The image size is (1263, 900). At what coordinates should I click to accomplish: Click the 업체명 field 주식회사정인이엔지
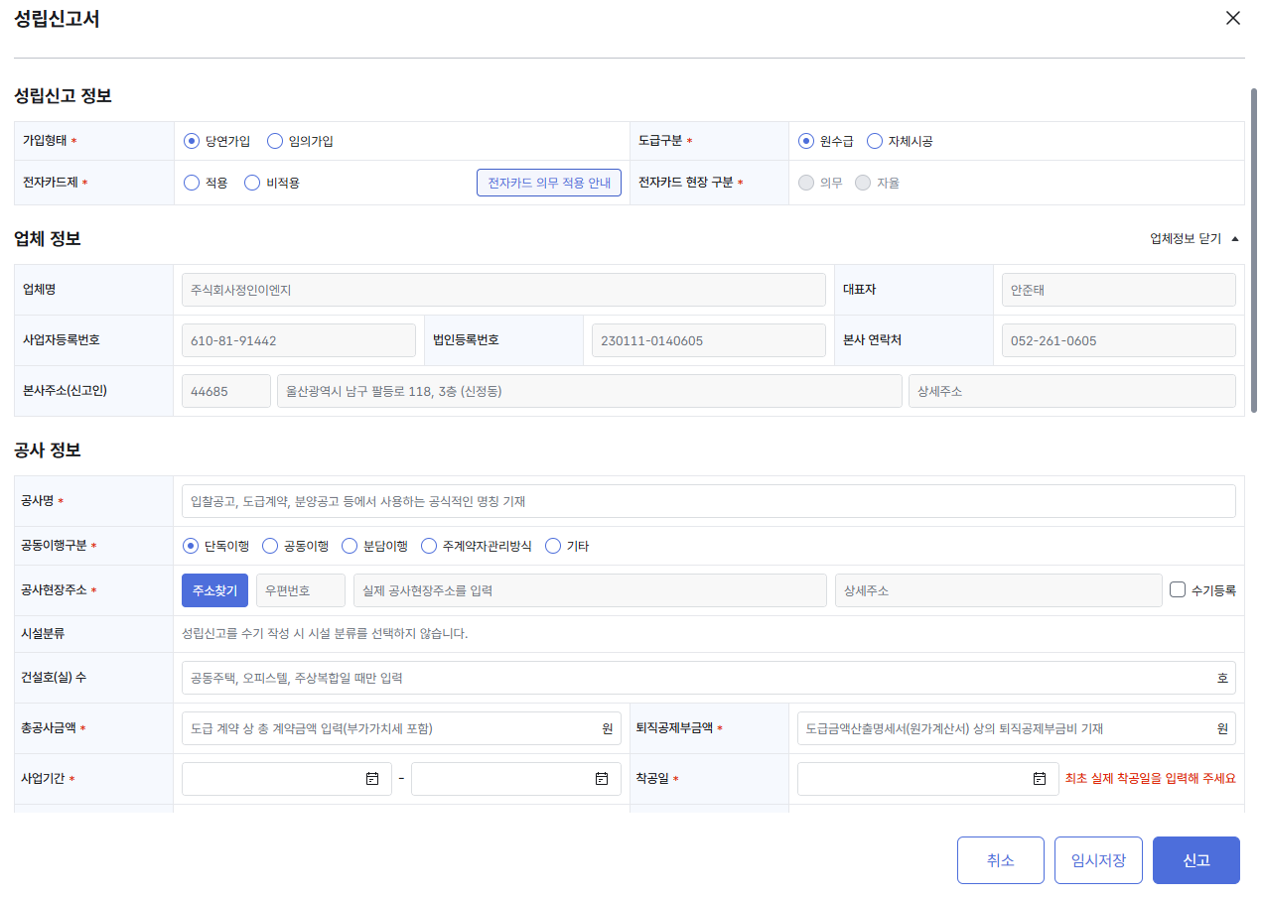pos(503,290)
